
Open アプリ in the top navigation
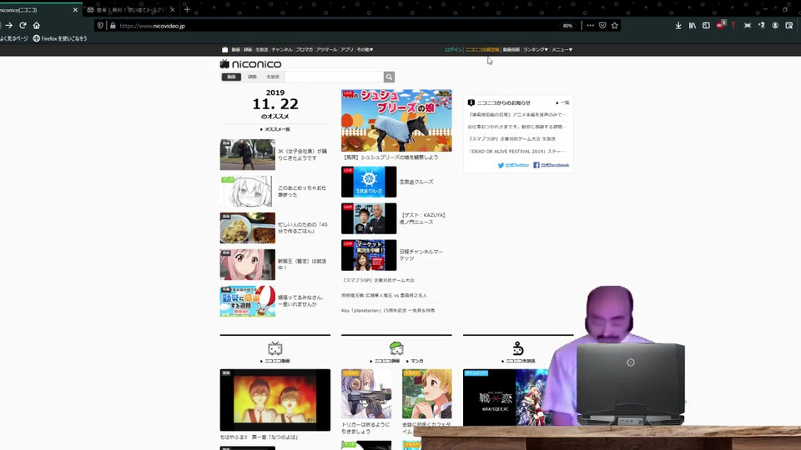pos(347,49)
